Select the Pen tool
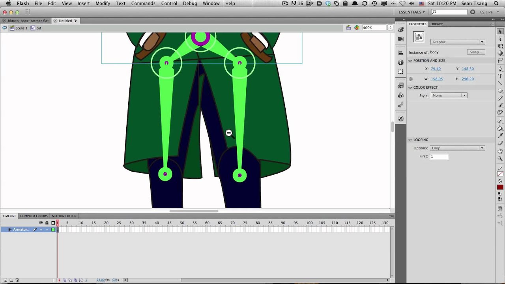The width and height of the screenshot is (505, 284). pos(500,69)
